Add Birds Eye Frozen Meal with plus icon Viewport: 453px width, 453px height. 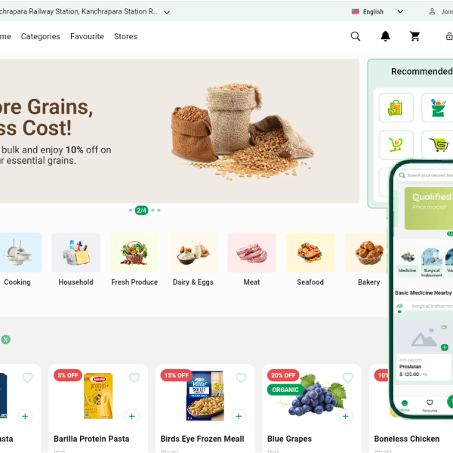[x=239, y=416]
